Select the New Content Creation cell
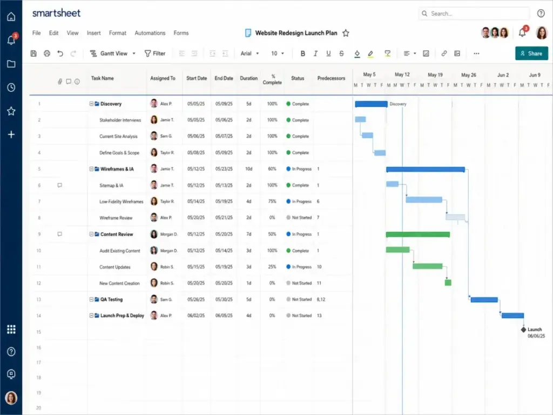The image size is (553, 415). [119, 283]
